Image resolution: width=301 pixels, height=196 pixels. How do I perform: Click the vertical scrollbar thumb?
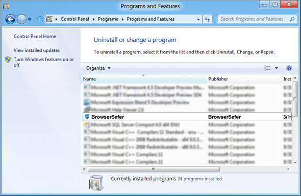295,99
